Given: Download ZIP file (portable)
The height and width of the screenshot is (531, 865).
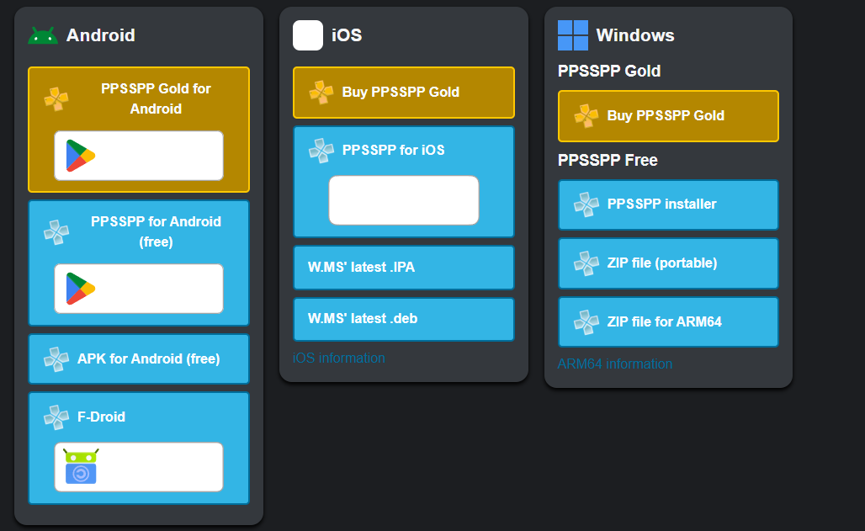Looking at the screenshot, I should (669, 263).
